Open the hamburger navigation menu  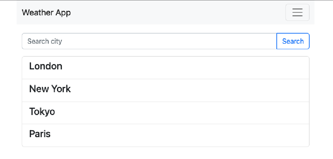(x=297, y=12)
